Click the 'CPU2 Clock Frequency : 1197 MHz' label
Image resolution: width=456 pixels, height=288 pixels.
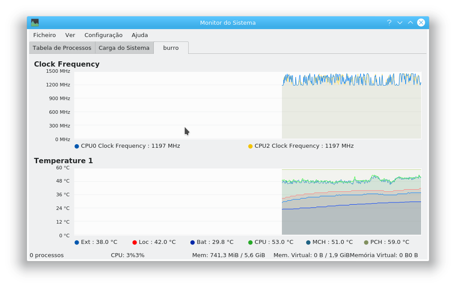tap(304, 146)
